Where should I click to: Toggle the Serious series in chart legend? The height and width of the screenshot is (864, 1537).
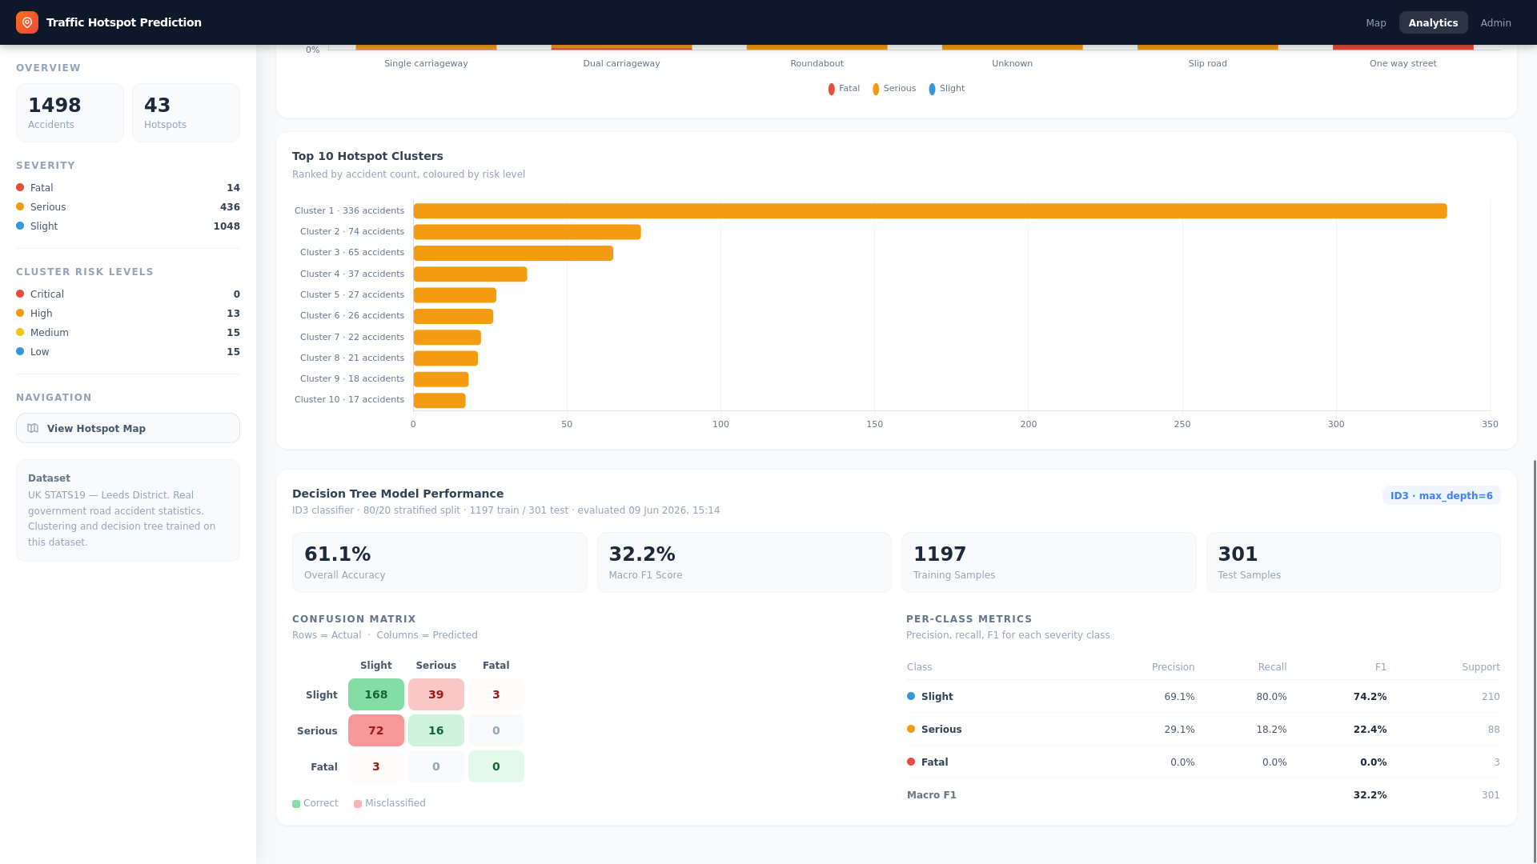point(894,89)
